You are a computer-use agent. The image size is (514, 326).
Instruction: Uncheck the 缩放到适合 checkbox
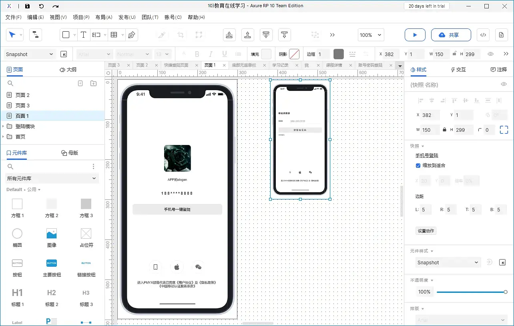click(x=418, y=165)
